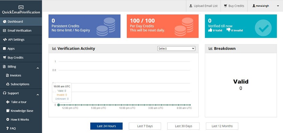Click the user profile icon beside mansisingh
The height and width of the screenshot is (133, 283).
(x=254, y=6)
